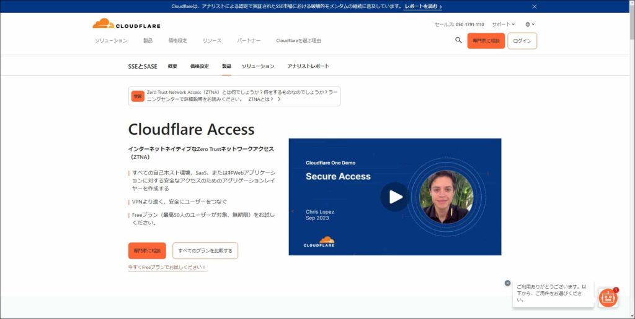Close the top blue announcement banner

534,6
